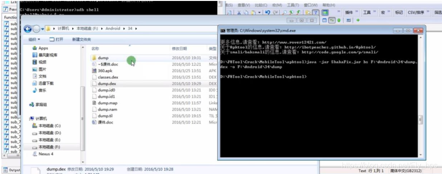Image resolution: width=442 pixels, height=174 pixels.
Task: Select 本地磁盘 (D:) in the sidebar
Action: click(47, 133)
